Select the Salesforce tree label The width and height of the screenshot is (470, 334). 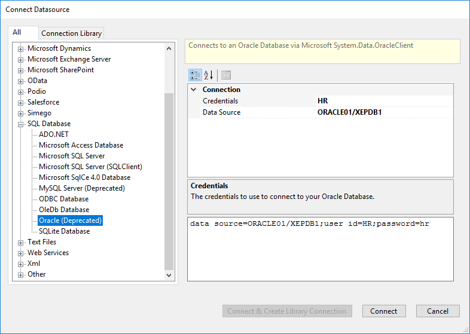(44, 102)
